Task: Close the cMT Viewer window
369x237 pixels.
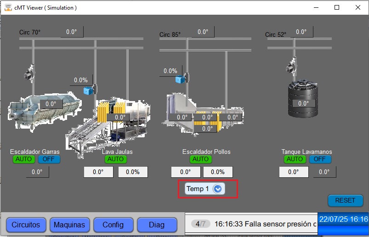Action: click(x=358, y=7)
